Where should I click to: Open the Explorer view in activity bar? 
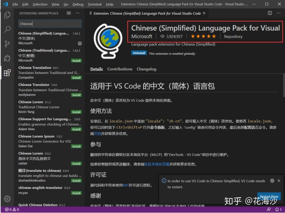point(7,15)
